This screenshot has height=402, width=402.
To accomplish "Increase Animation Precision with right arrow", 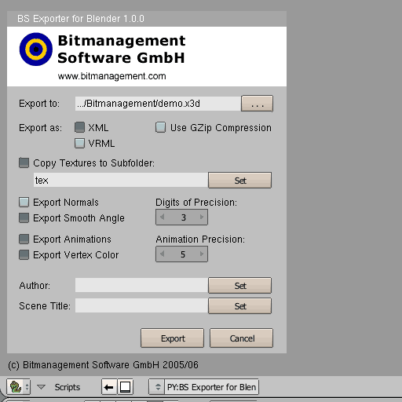I will point(202,254).
